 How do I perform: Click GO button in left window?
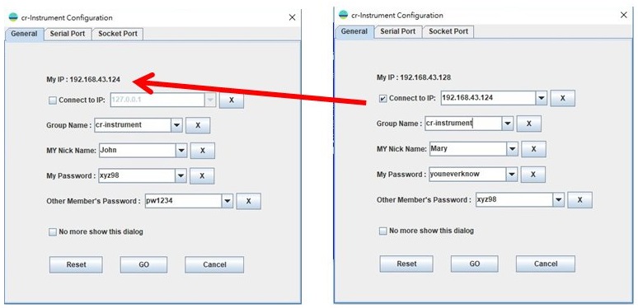point(143,264)
